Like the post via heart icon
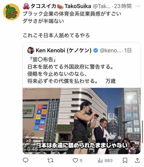Viewport: 144px width, 167px height. (x=75, y=160)
